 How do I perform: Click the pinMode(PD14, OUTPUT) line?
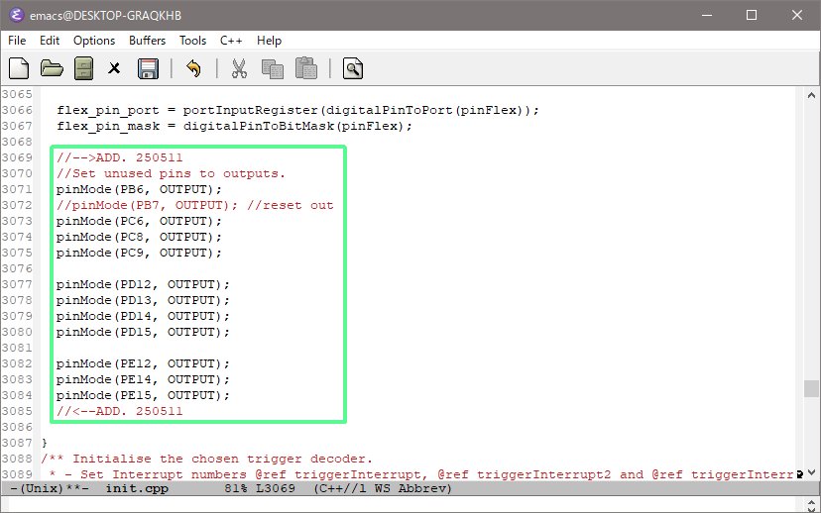pyautogui.click(x=143, y=316)
